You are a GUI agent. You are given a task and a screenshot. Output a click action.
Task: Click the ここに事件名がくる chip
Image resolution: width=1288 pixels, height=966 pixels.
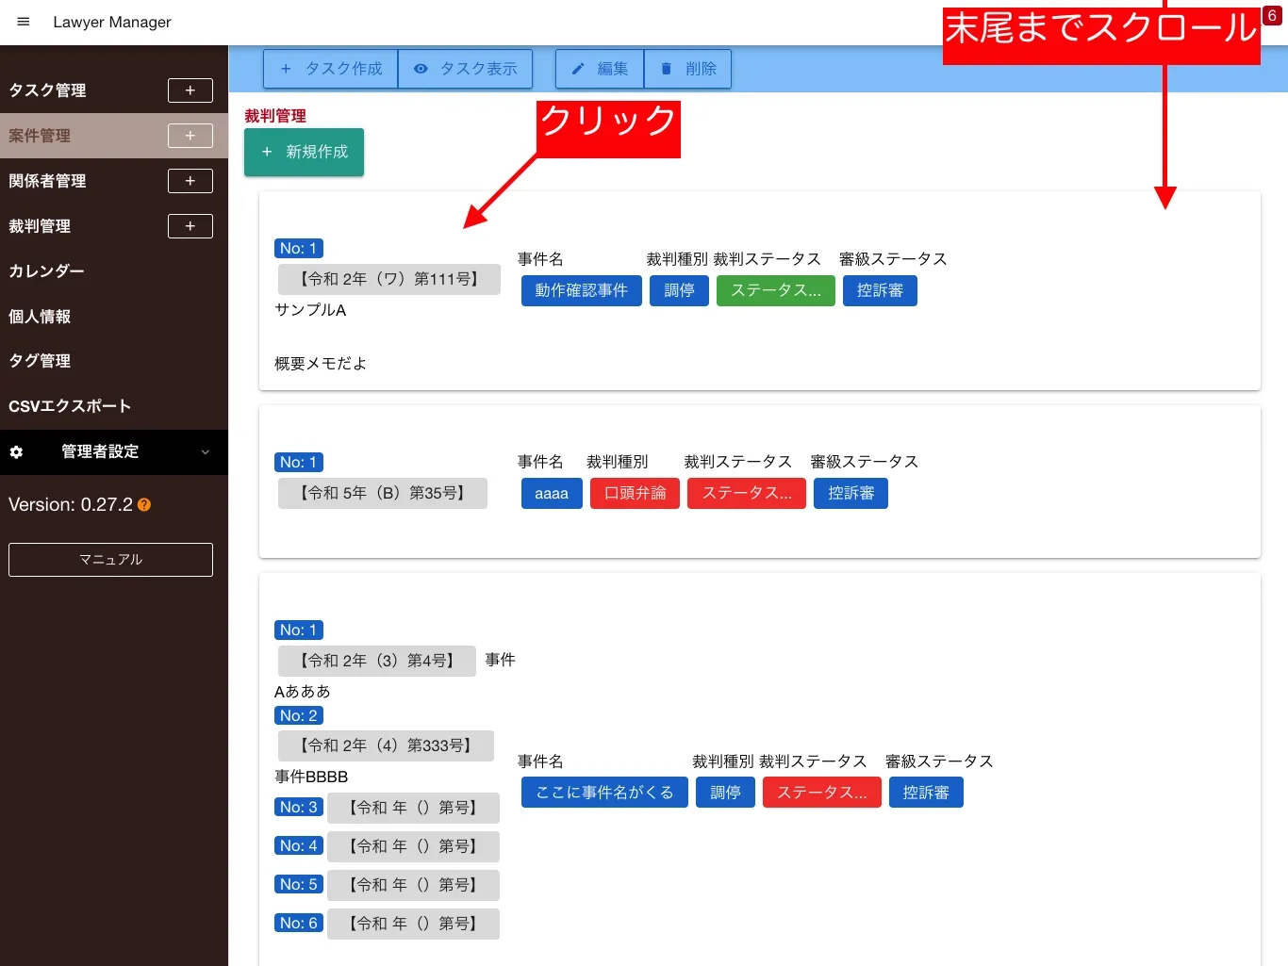[604, 793]
